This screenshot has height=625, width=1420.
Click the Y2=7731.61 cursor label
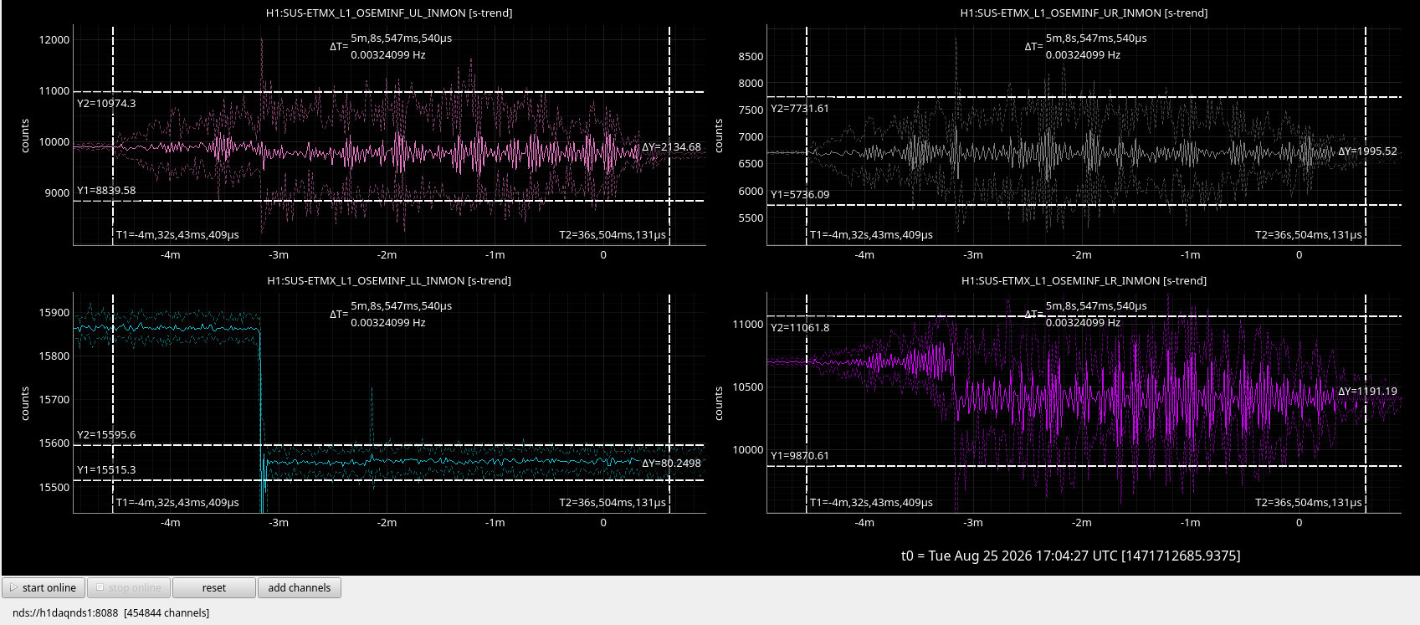point(800,109)
